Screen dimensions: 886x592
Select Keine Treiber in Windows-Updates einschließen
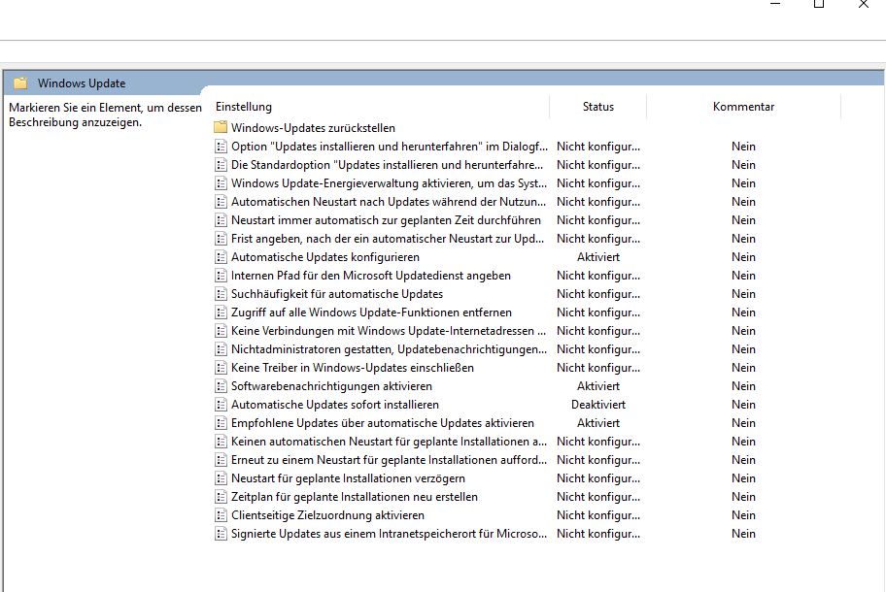[x=353, y=368]
